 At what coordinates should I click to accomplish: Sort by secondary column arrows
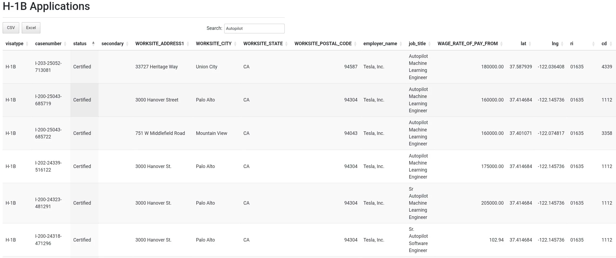point(127,44)
